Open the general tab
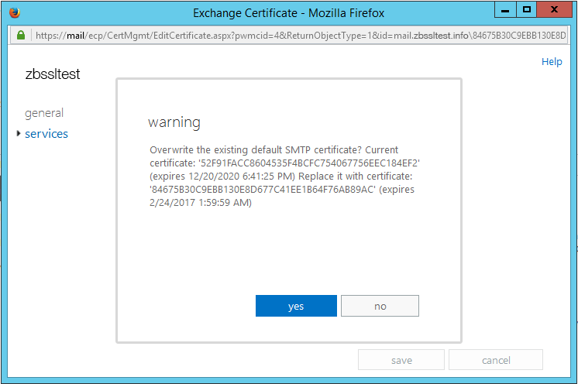 tap(44, 113)
